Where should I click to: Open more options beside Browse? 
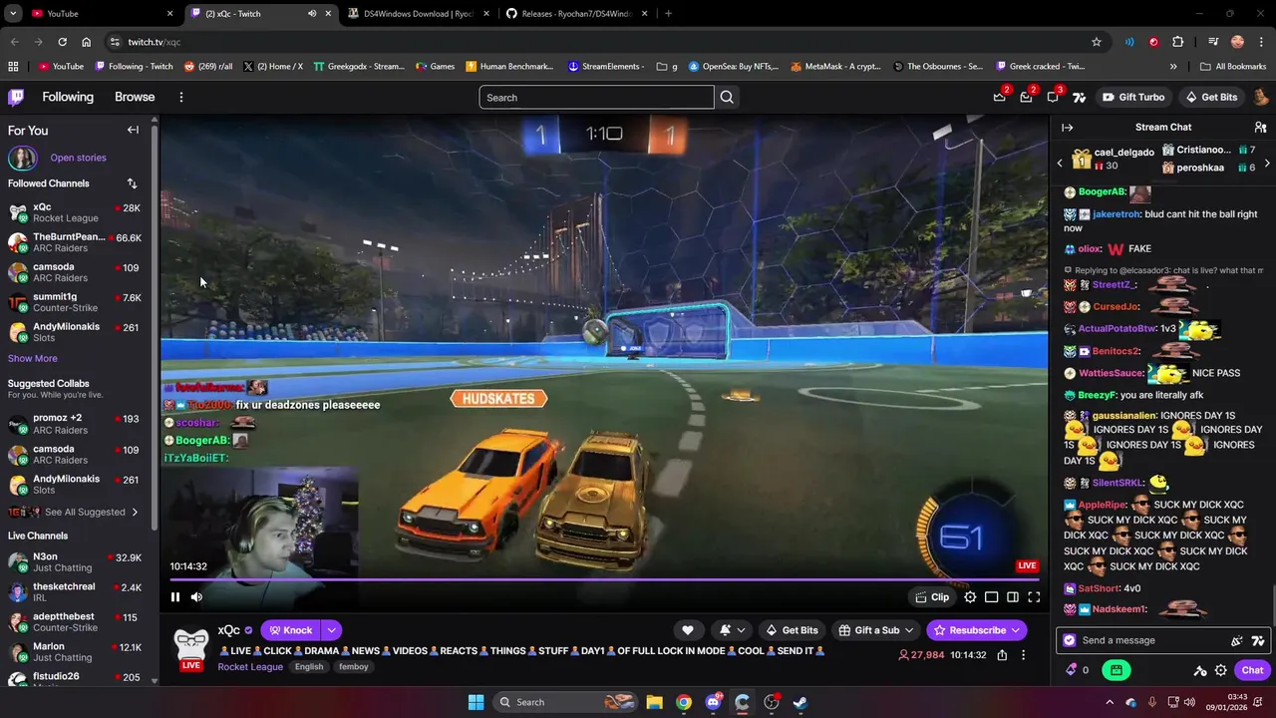point(180,97)
